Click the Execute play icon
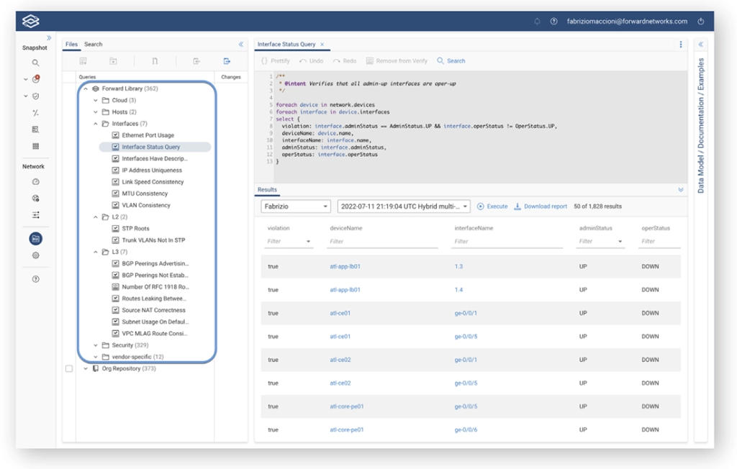Screen dimensions: 737x469 (481, 206)
